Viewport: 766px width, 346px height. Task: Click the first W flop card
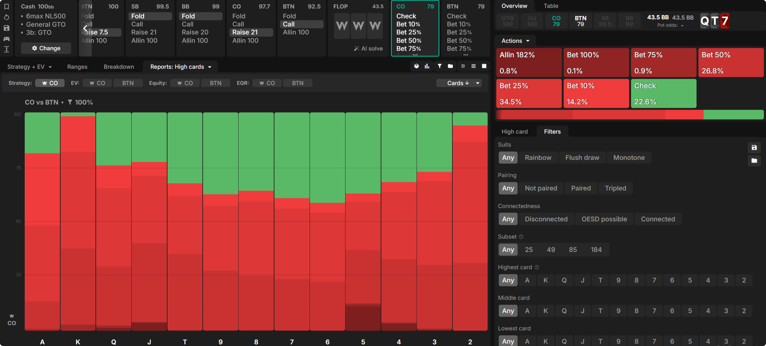[x=342, y=26]
